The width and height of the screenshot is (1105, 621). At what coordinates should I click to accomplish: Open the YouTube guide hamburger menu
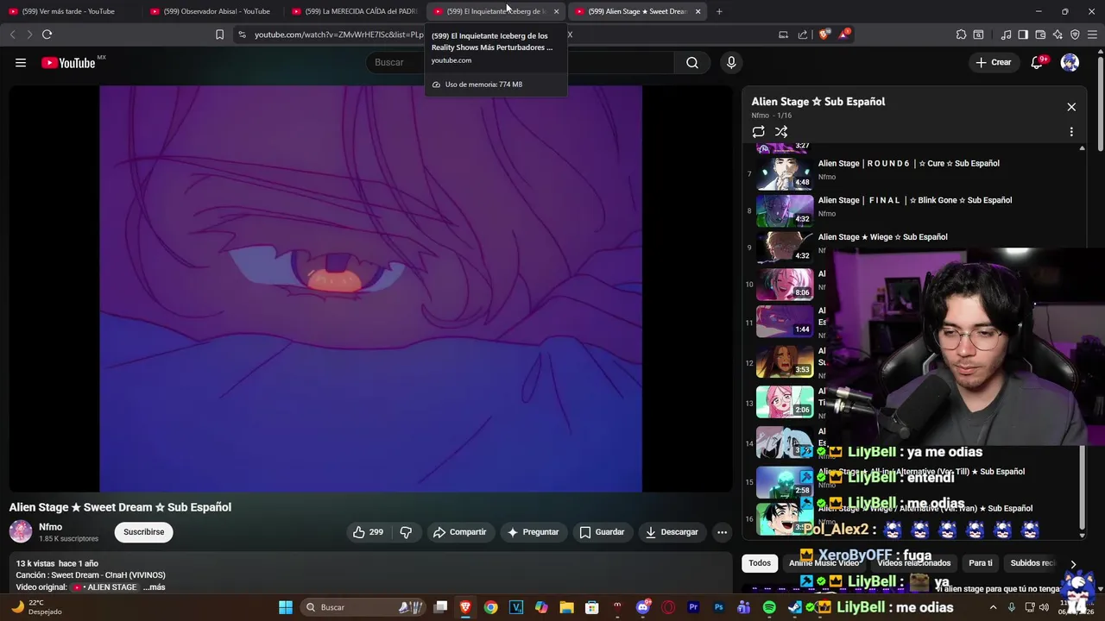coord(21,62)
